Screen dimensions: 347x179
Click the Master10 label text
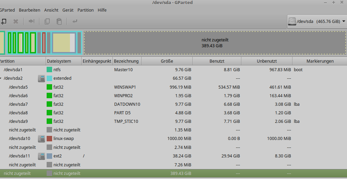123,69
